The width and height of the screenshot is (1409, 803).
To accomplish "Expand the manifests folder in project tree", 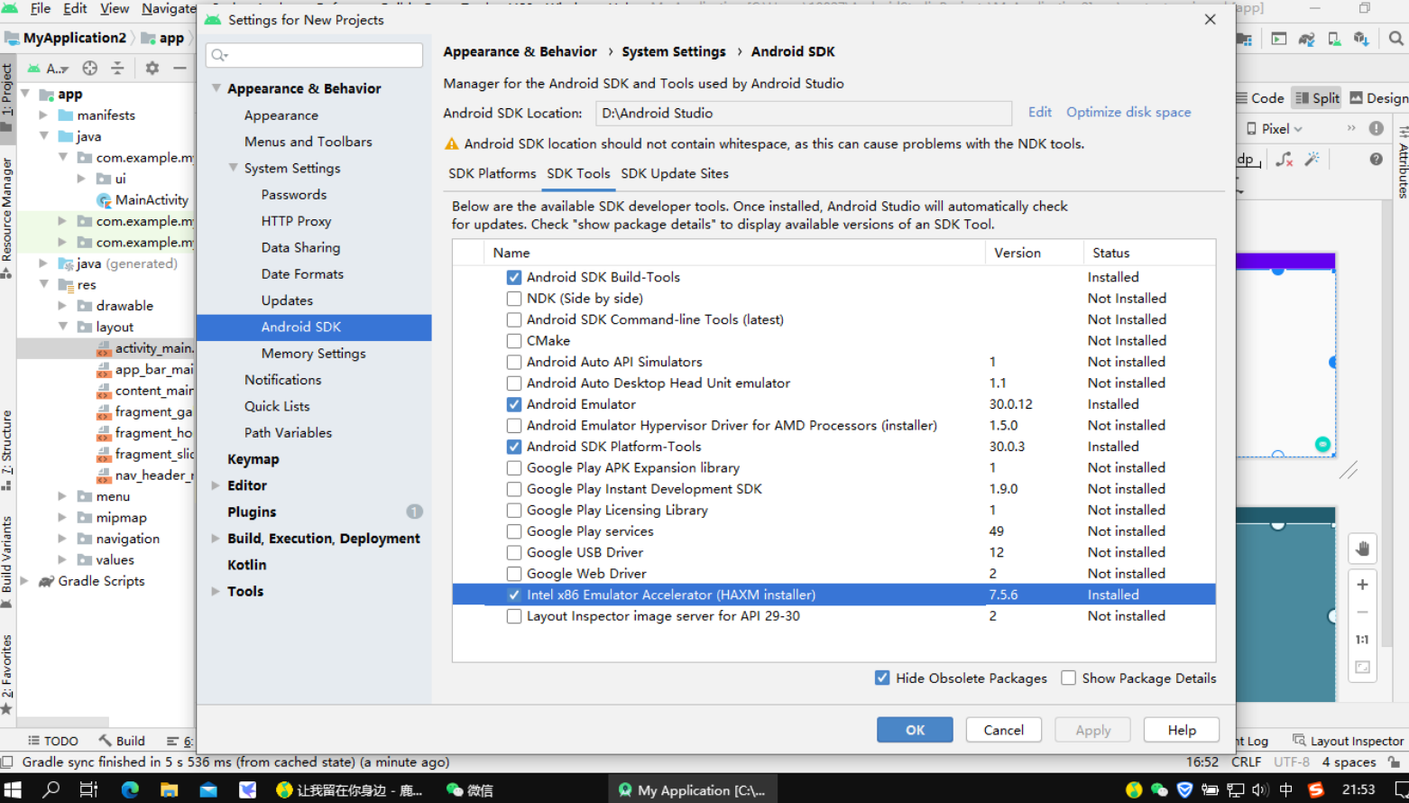I will tap(43, 115).
